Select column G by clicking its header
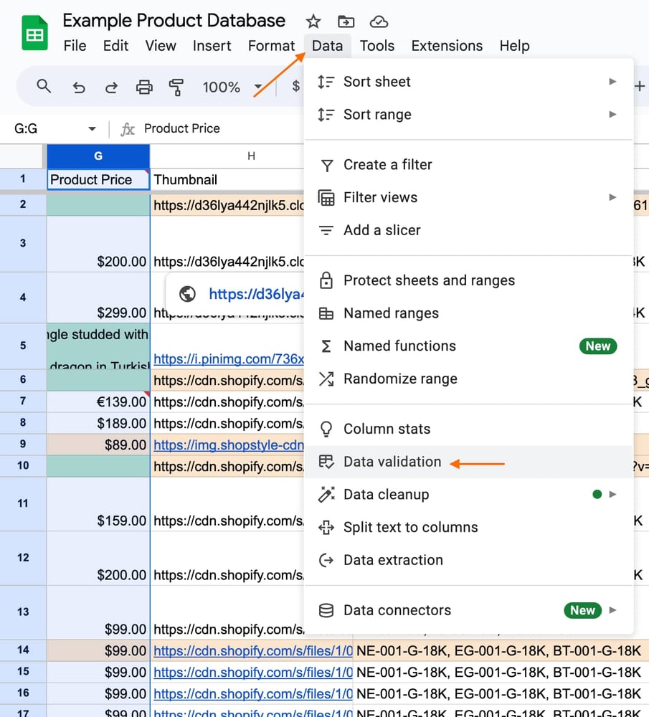This screenshot has width=649, height=717. [x=98, y=156]
